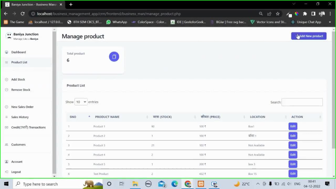Click Add New product button
The image size is (336, 189).
coord(308,36)
